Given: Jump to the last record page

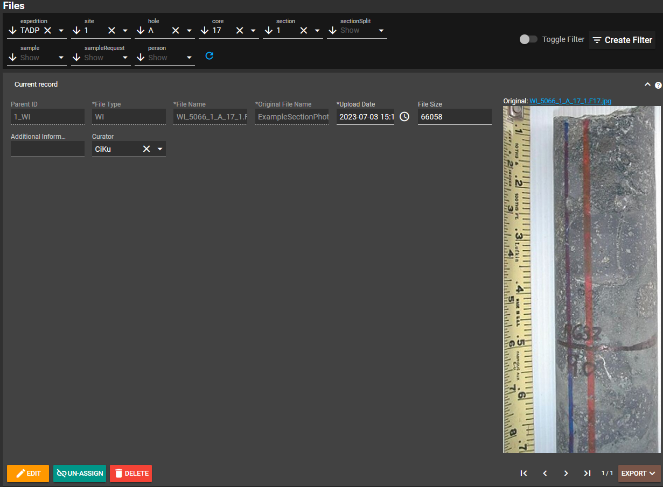Looking at the screenshot, I should (x=587, y=474).
